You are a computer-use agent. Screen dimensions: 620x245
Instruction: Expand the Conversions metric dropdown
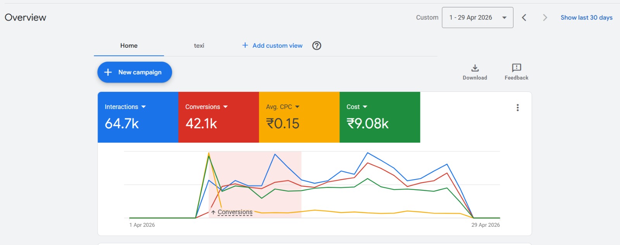pyautogui.click(x=226, y=107)
